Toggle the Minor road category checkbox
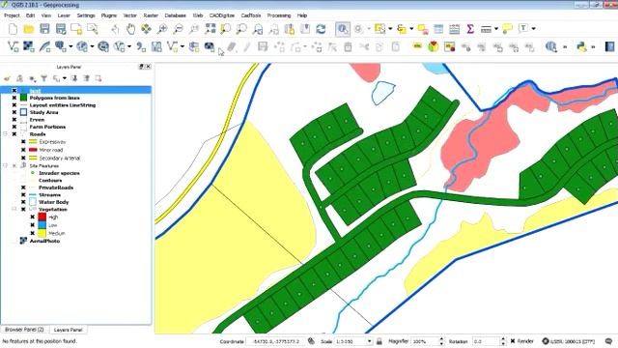This screenshot has width=618, height=348. (23, 150)
